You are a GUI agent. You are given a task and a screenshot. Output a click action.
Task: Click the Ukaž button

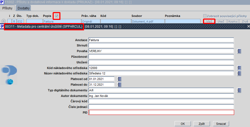tap(221, 21)
